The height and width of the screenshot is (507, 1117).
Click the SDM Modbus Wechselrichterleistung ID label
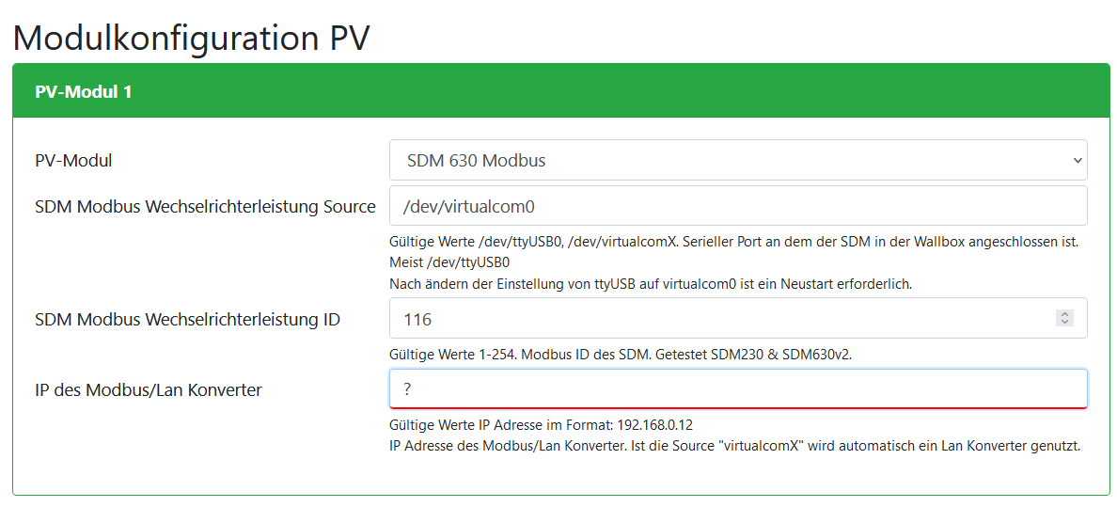(x=187, y=319)
